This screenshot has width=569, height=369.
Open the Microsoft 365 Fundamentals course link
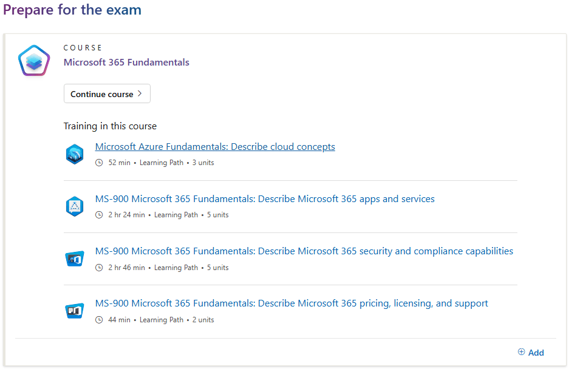(126, 63)
